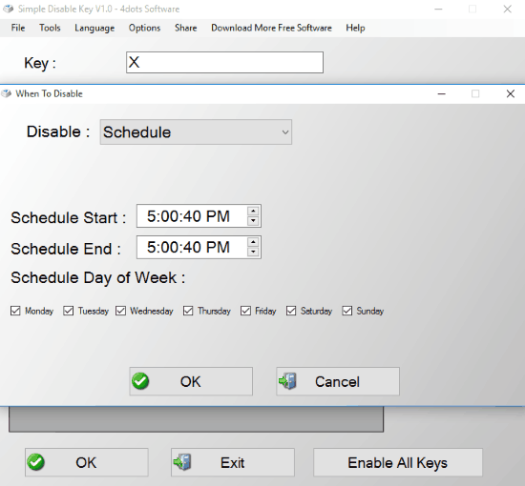Click into the Key input field
This screenshot has width=525, height=486.
[x=224, y=62]
